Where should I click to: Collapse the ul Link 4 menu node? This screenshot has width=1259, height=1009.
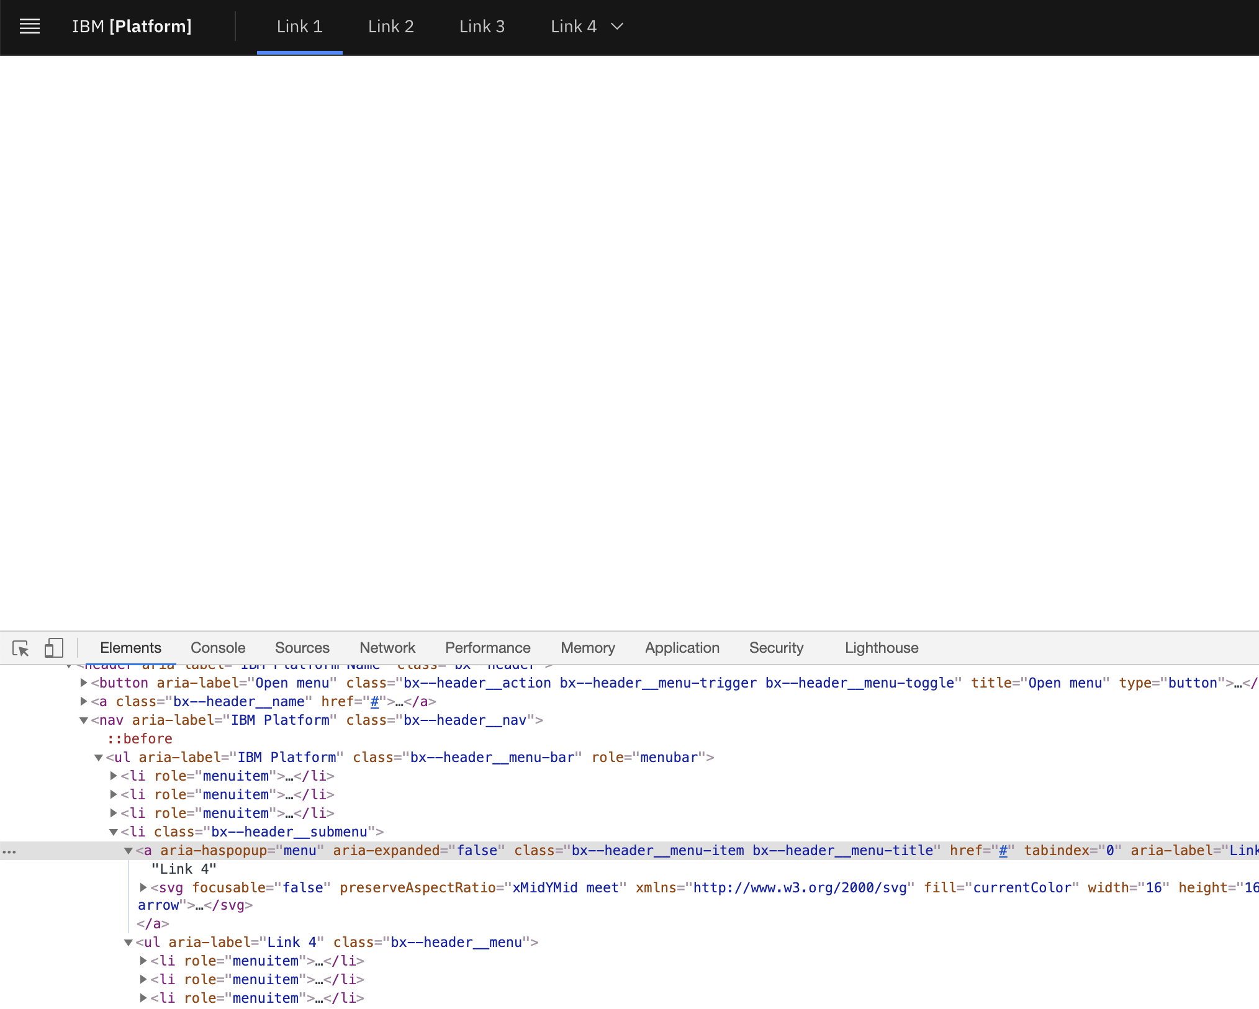[x=129, y=943]
